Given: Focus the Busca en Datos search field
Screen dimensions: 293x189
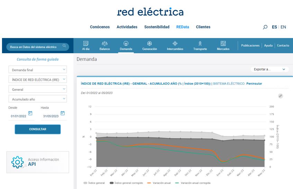Looking at the screenshot, I should point(38,47).
